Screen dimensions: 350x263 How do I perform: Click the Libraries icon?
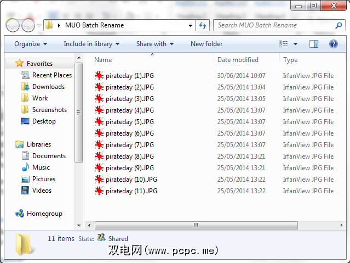pos(20,144)
